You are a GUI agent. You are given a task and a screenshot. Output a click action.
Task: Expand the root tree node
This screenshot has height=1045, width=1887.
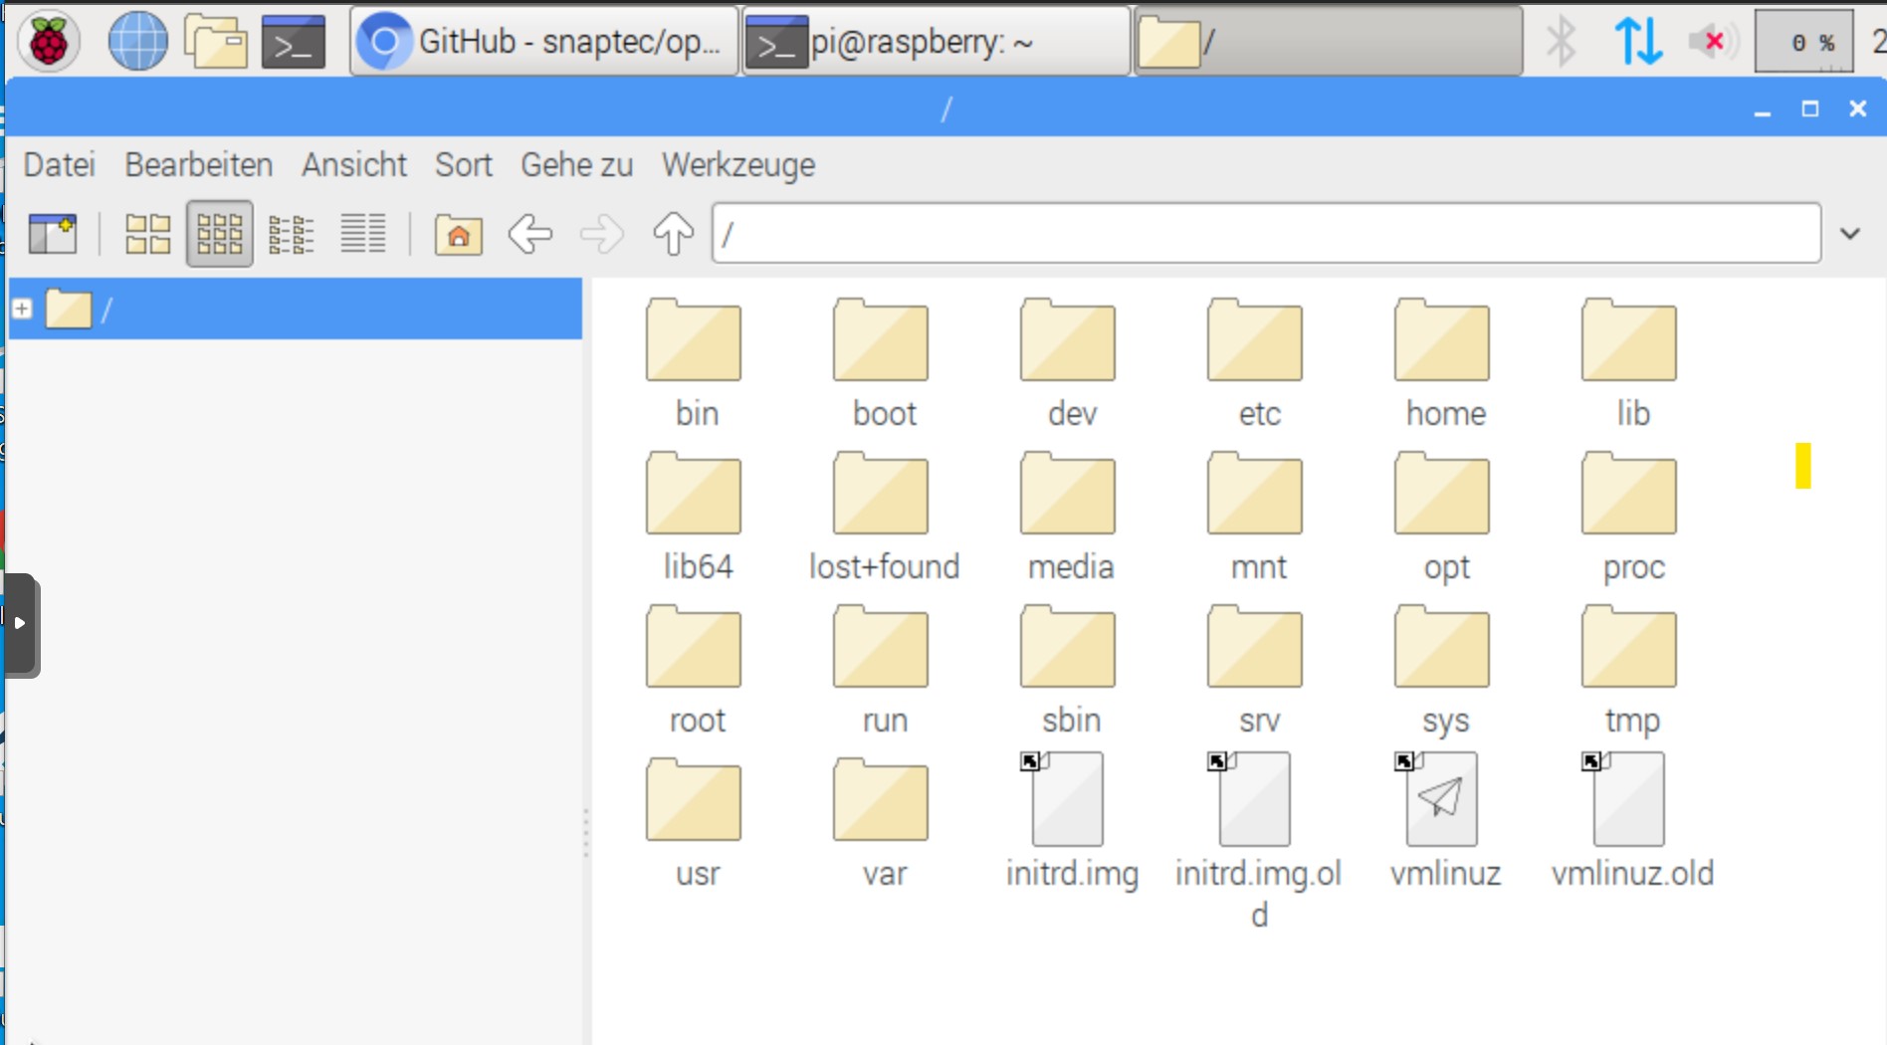click(x=22, y=310)
